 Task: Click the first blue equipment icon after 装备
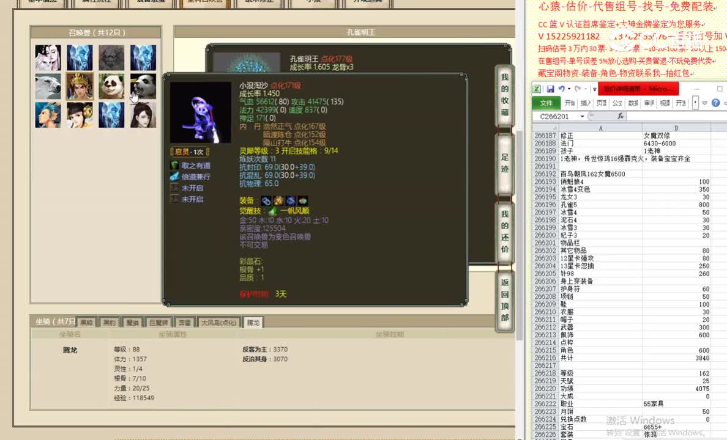point(266,200)
